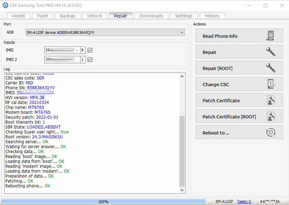Open the Tasks: 0 link in status bar
The width and height of the screenshot is (289, 205).
244,202
